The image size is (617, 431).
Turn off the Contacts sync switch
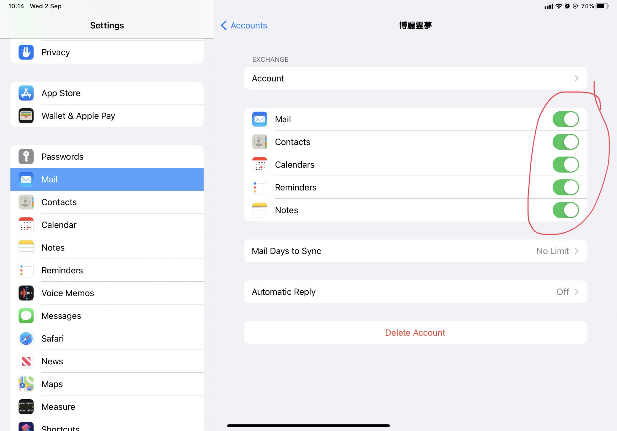tap(565, 142)
